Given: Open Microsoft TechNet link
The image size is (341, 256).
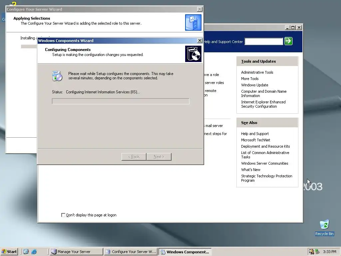Looking at the screenshot, I should point(255,140).
